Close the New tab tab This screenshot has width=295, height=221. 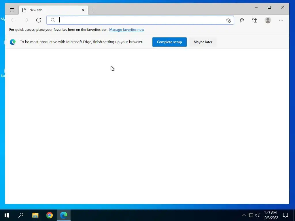point(83,10)
